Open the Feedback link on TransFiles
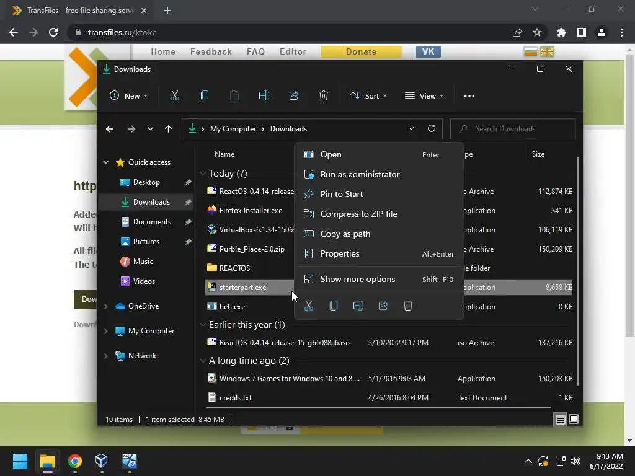Image resolution: width=635 pixels, height=476 pixels. click(211, 52)
